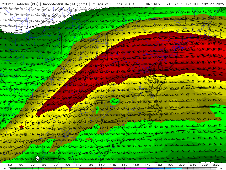This screenshot has height=170, width=226.
Task: Click the 'F246' forecast hour text
Action: [x=168, y=4]
